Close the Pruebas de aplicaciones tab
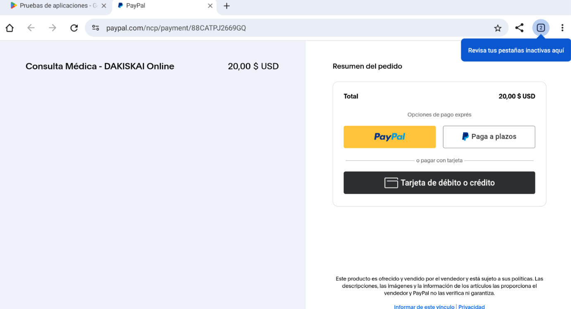The width and height of the screenshot is (571, 309). [x=104, y=6]
